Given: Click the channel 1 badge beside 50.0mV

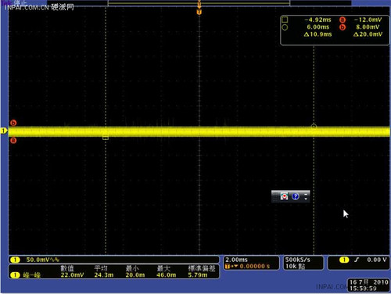Looking at the screenshot, I should (15, 260).
